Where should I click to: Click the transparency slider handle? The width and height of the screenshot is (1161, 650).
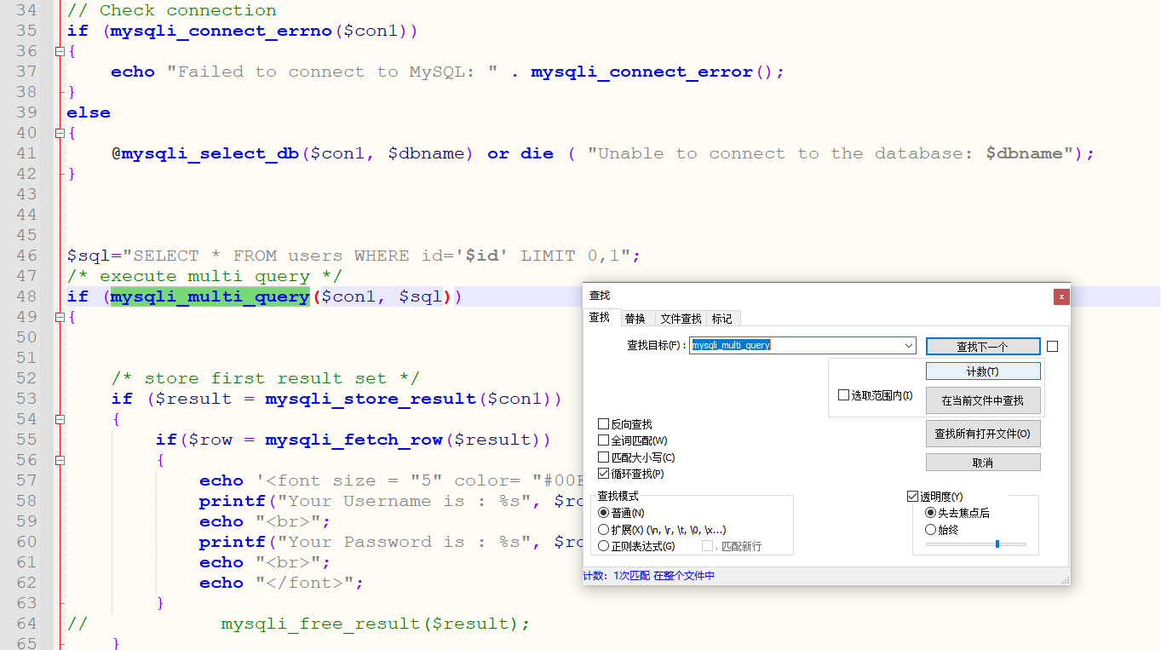(997, 544)
